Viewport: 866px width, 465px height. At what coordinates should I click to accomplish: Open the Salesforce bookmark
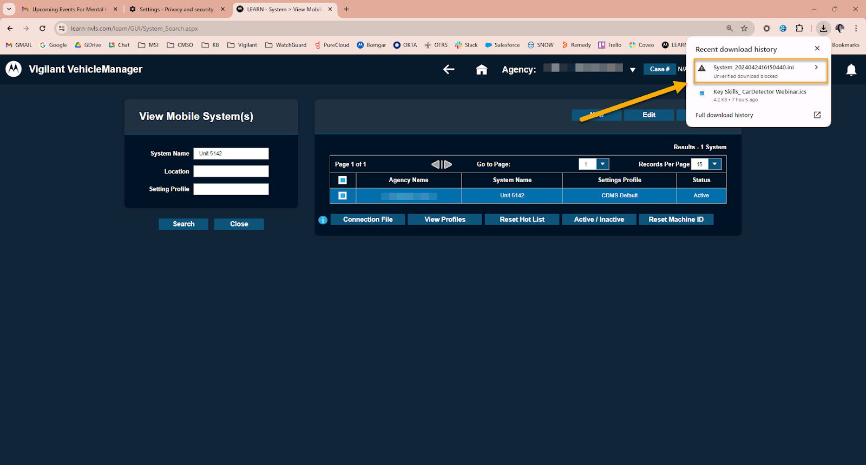(502, 45)
